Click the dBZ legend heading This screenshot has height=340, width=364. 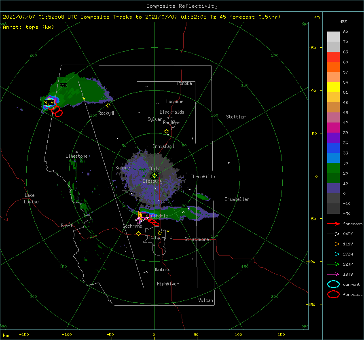[x=343, y=21]
